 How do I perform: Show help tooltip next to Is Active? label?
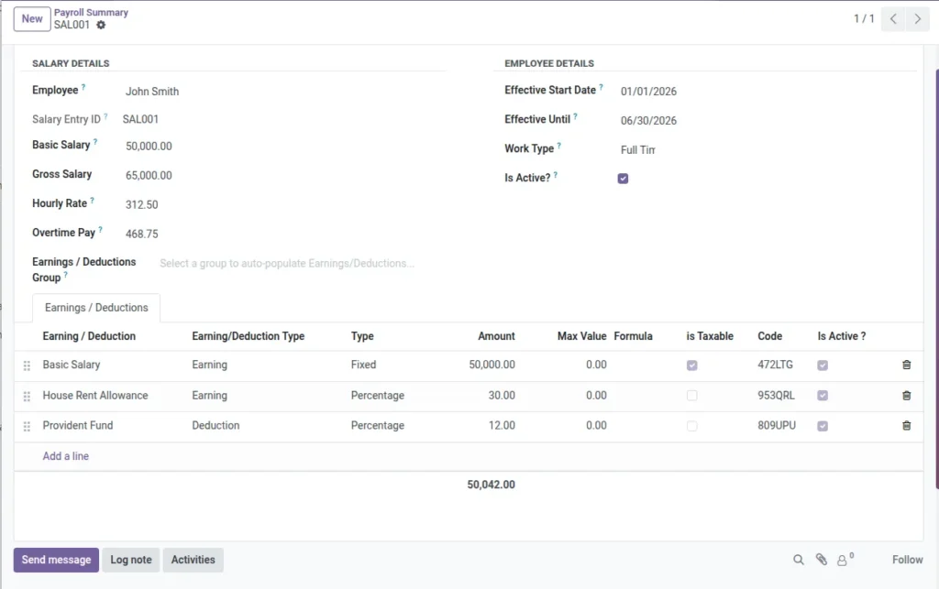pos(556,175)
